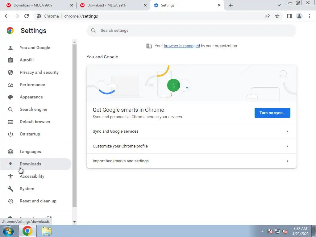
Task: Click the You and Google person icon
Action: pos(10,48)
